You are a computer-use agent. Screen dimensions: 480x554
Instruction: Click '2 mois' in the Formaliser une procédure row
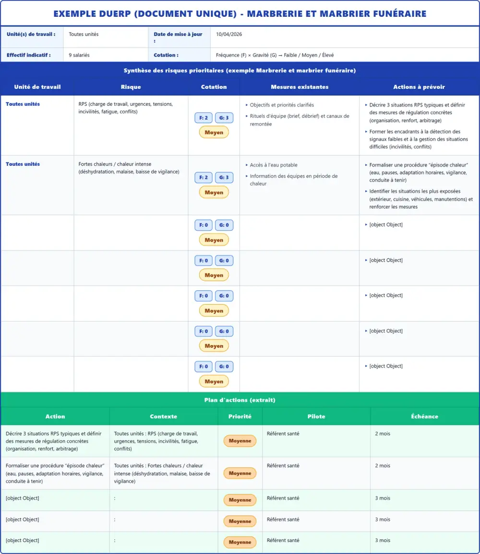383,466
